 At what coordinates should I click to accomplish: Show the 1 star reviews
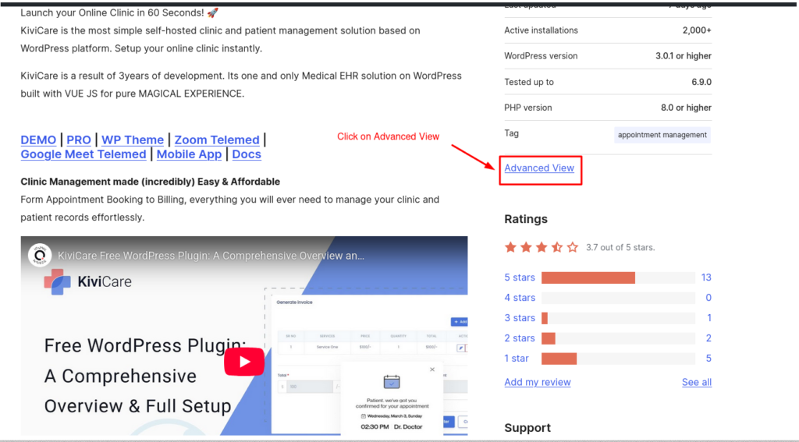[517, 359]
